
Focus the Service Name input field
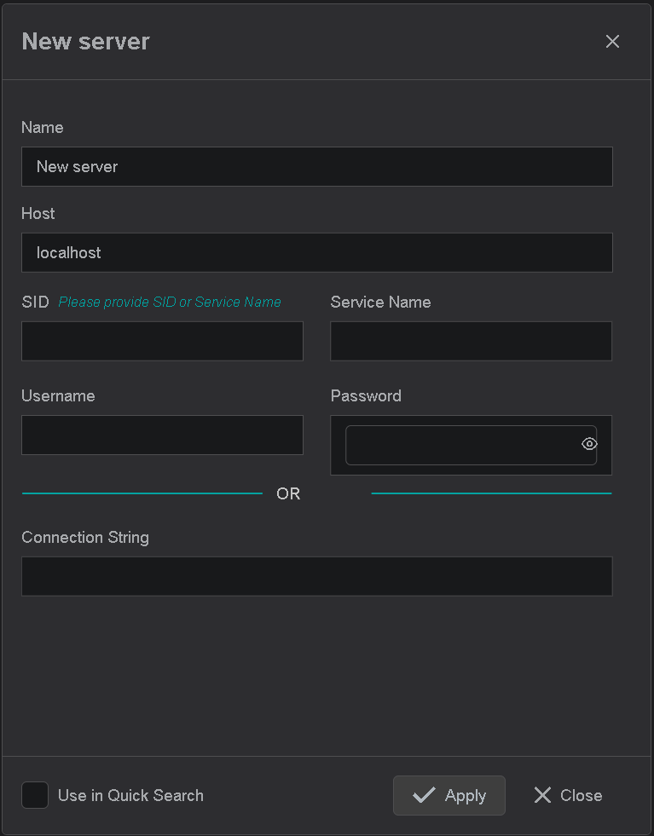click(471, 341)
